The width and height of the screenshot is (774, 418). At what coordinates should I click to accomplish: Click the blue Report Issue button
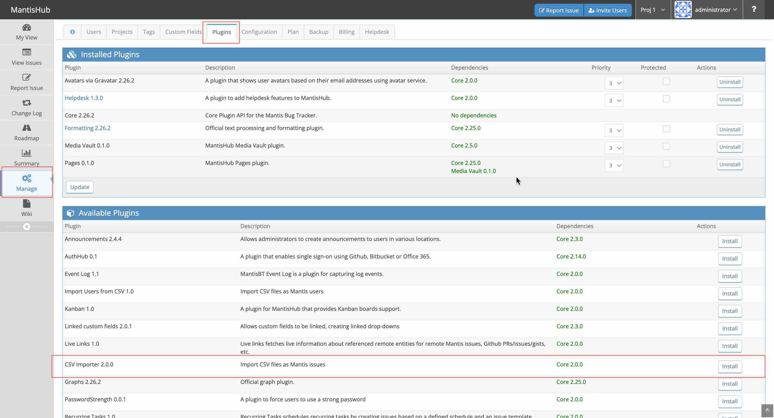point(558,10)
